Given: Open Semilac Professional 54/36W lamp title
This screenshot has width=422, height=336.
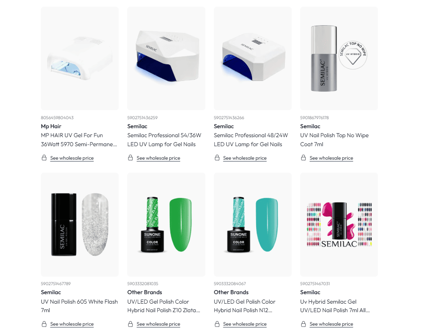Looking at the screenshot, I should (164, 140).
